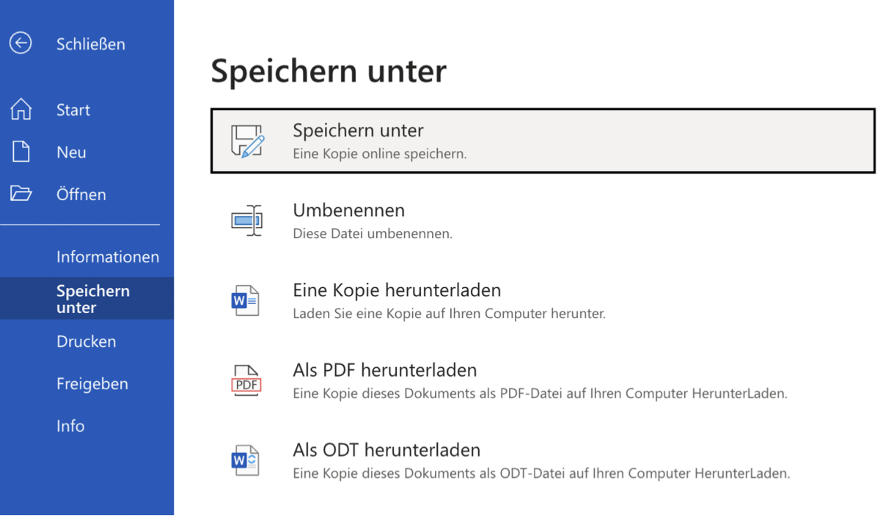Choose "Eine Kopie herunterladen"
Image resolution: width=883 pixels, height=516 pixels.
[396, 290]
